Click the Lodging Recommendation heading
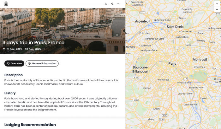221x129 pixels. (x=30, y=125)
